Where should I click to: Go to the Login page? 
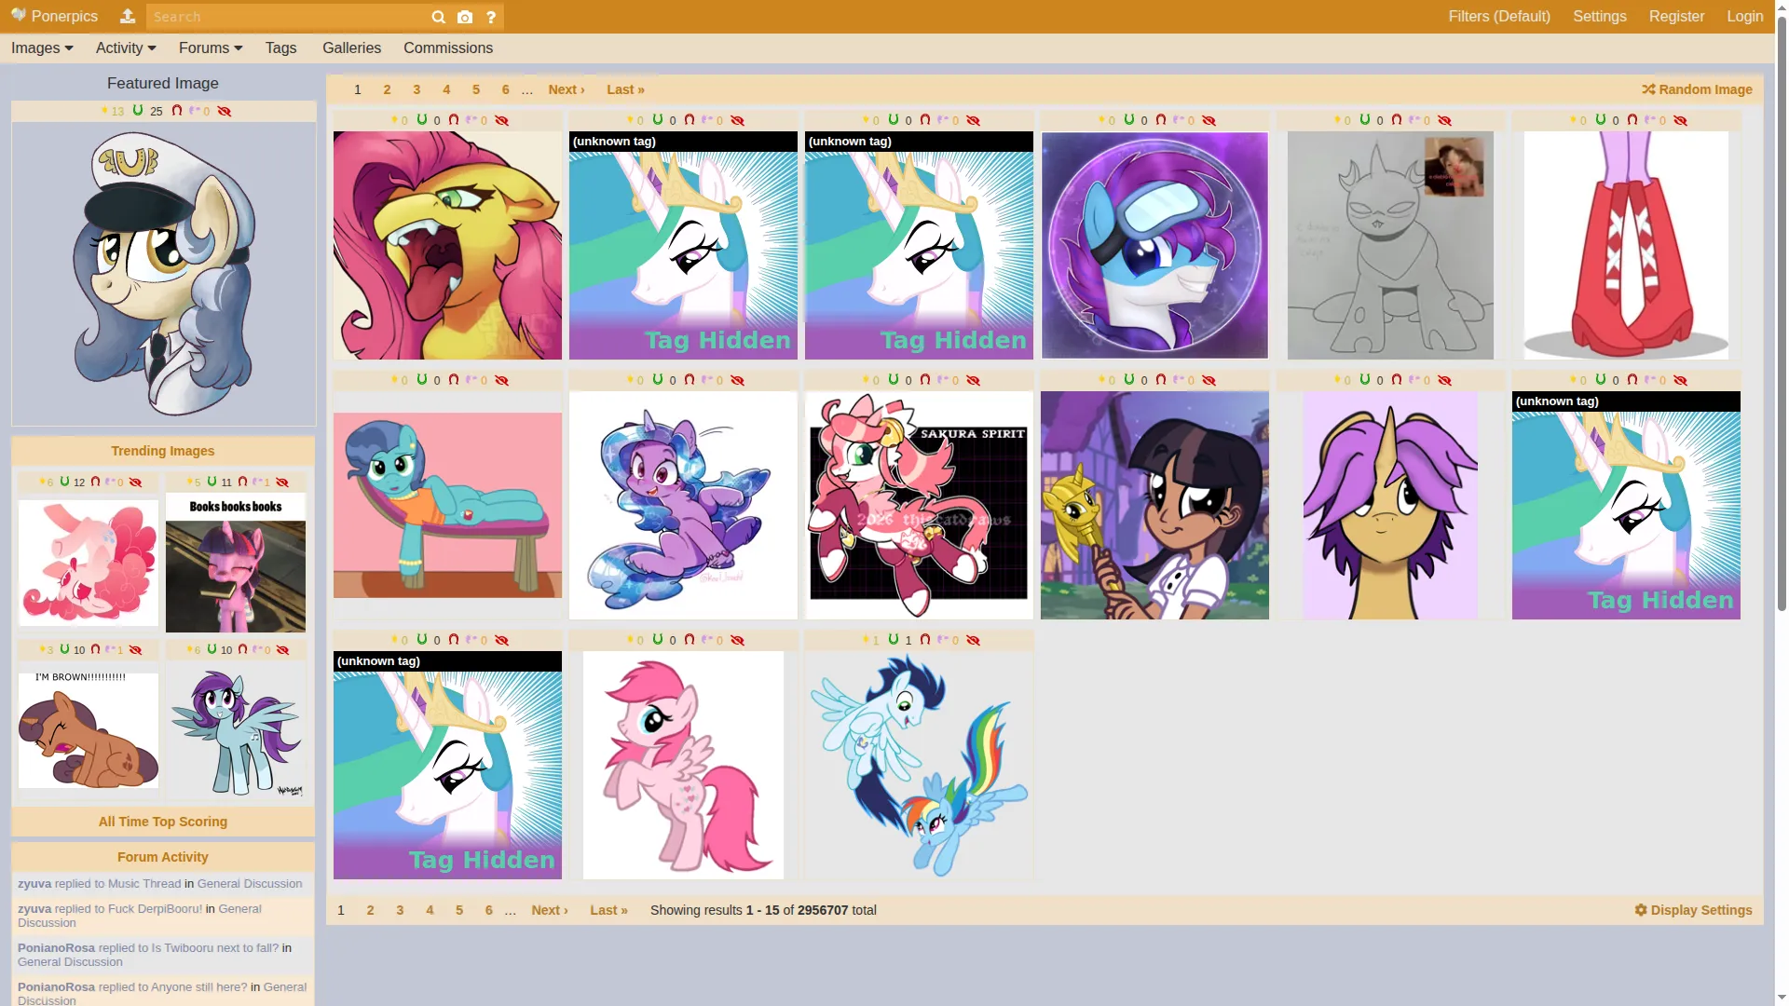(x=1744, y=17)
